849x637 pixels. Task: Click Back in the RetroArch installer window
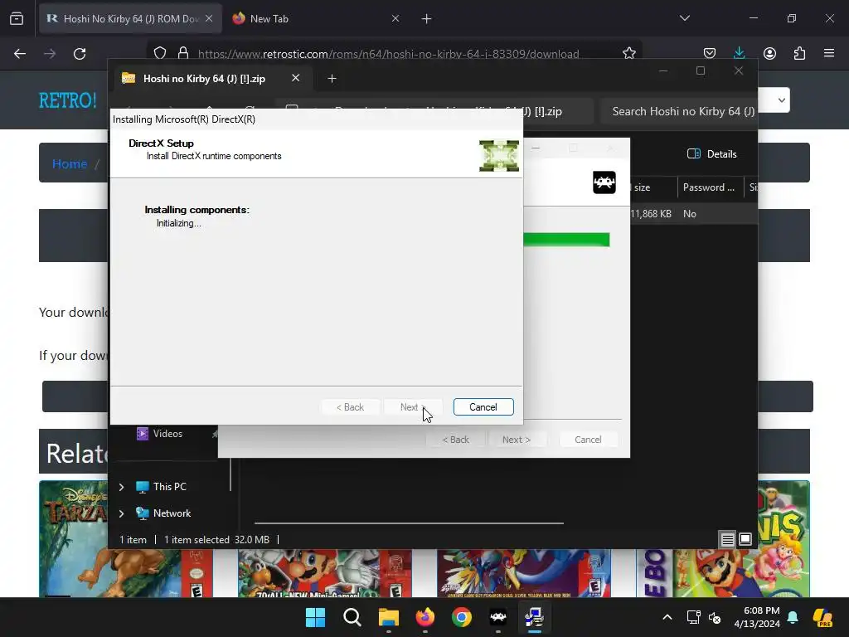point(455,440)
